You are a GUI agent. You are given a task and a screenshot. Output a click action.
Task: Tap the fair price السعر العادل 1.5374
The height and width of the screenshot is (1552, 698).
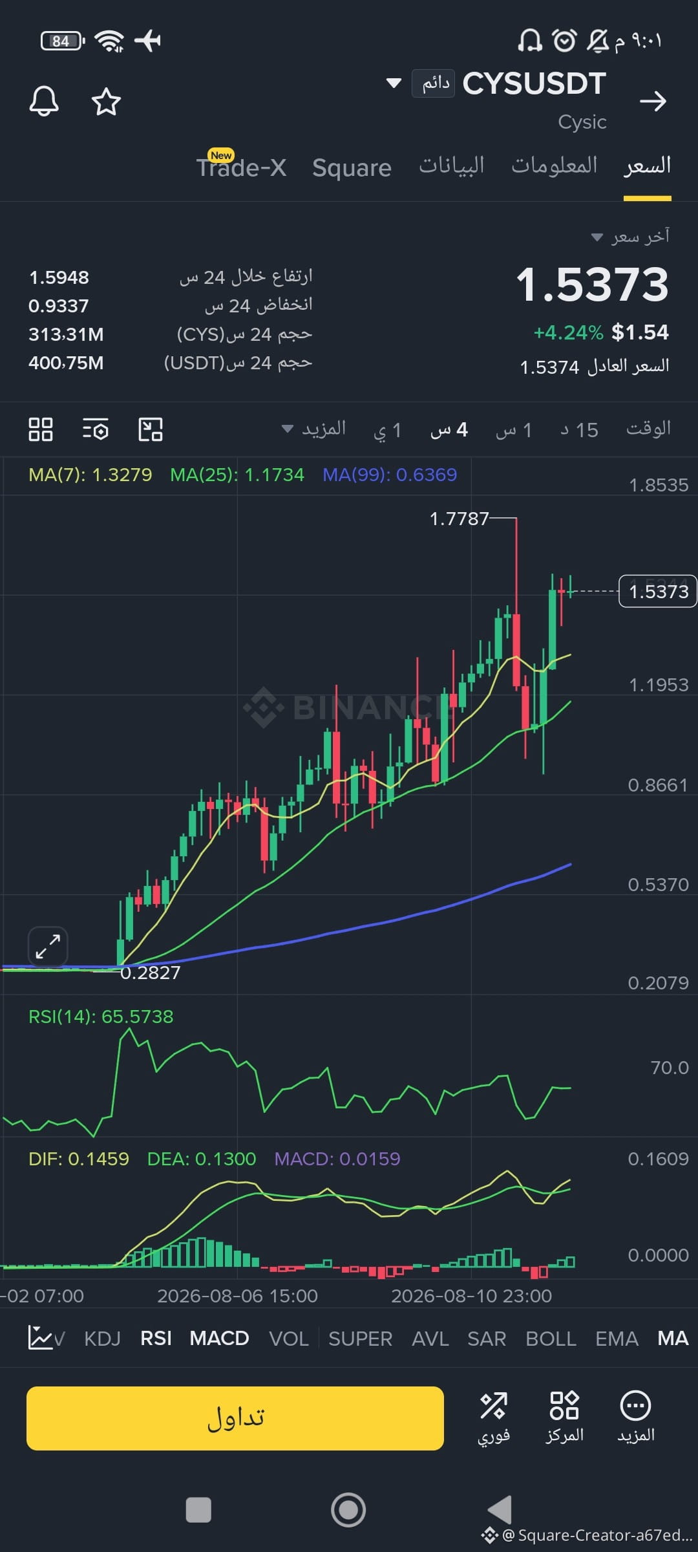click(x=595, y=367)
